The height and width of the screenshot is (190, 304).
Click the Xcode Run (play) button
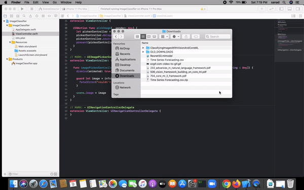tap(22, 9)
